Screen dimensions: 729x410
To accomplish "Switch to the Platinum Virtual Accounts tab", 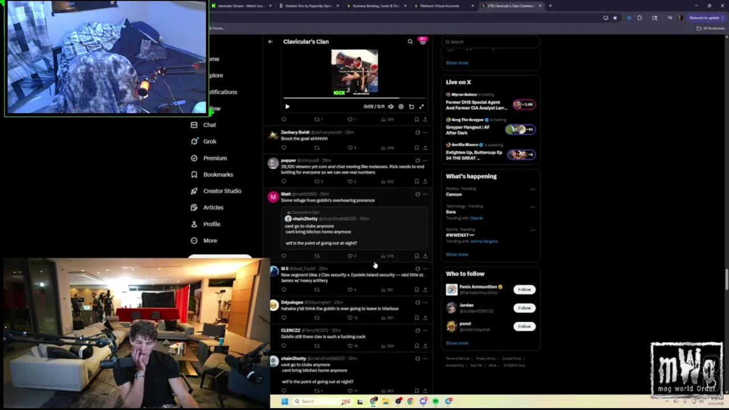I will pos(440,6).
